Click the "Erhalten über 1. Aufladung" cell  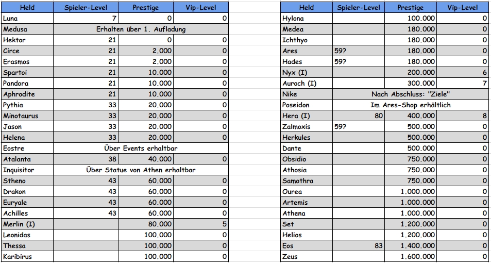141,29
